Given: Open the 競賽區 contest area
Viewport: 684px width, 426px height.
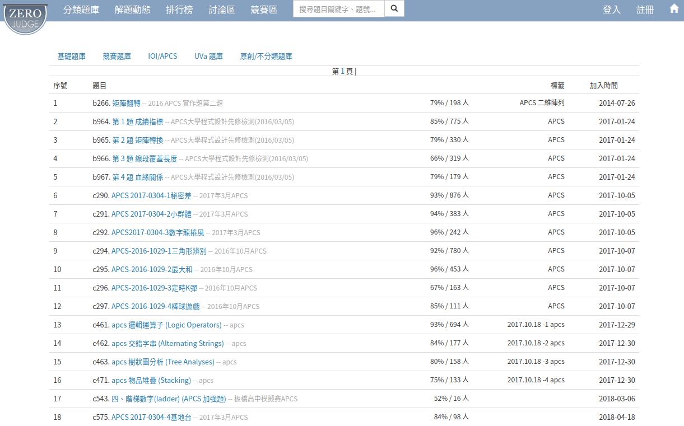Looking at the screenshot, I should (x=264, y=10).
